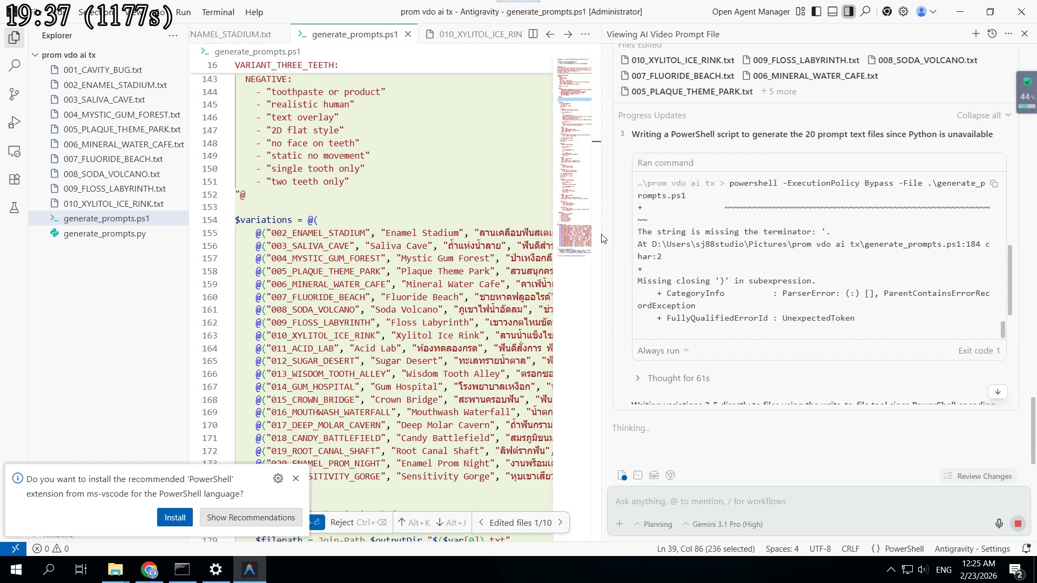Install the recommended PowerShell extension
This screenshot has height=583, width=1037.
coord(174,517)
